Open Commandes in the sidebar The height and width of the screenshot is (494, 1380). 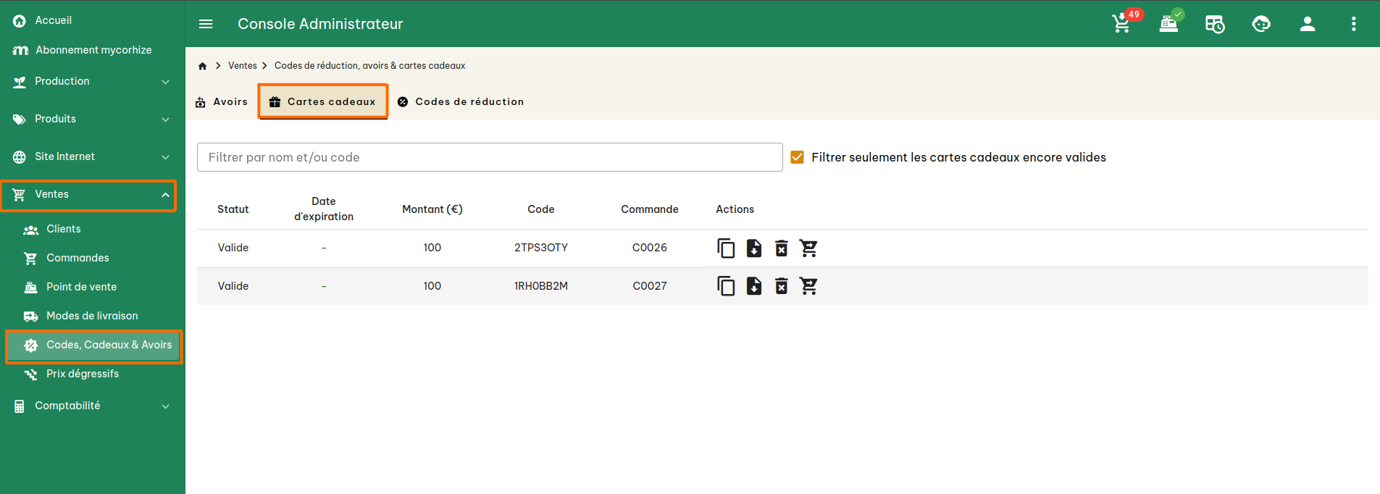pyautogui.click(x=78, y=258)
